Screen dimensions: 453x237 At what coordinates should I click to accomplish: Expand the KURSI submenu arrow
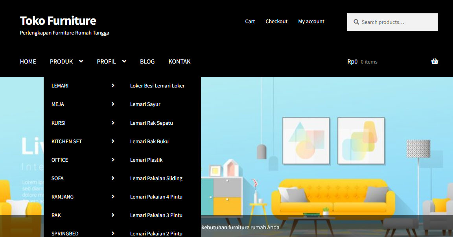pyautogui.click(x=113, y=123)
